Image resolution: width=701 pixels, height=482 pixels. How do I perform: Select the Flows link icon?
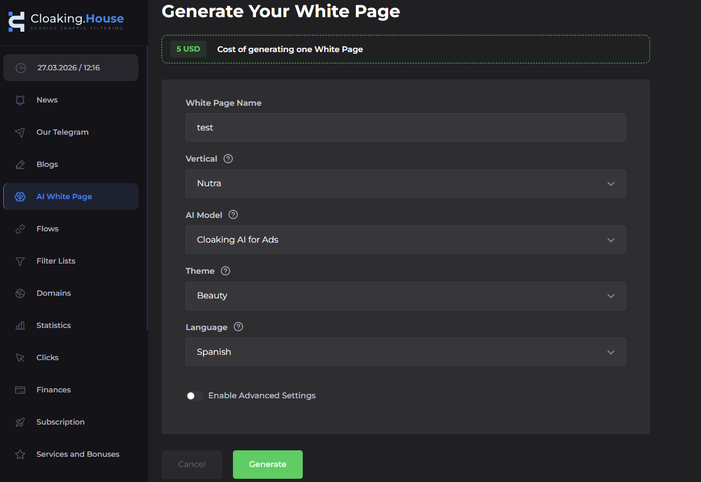[20, 229]
